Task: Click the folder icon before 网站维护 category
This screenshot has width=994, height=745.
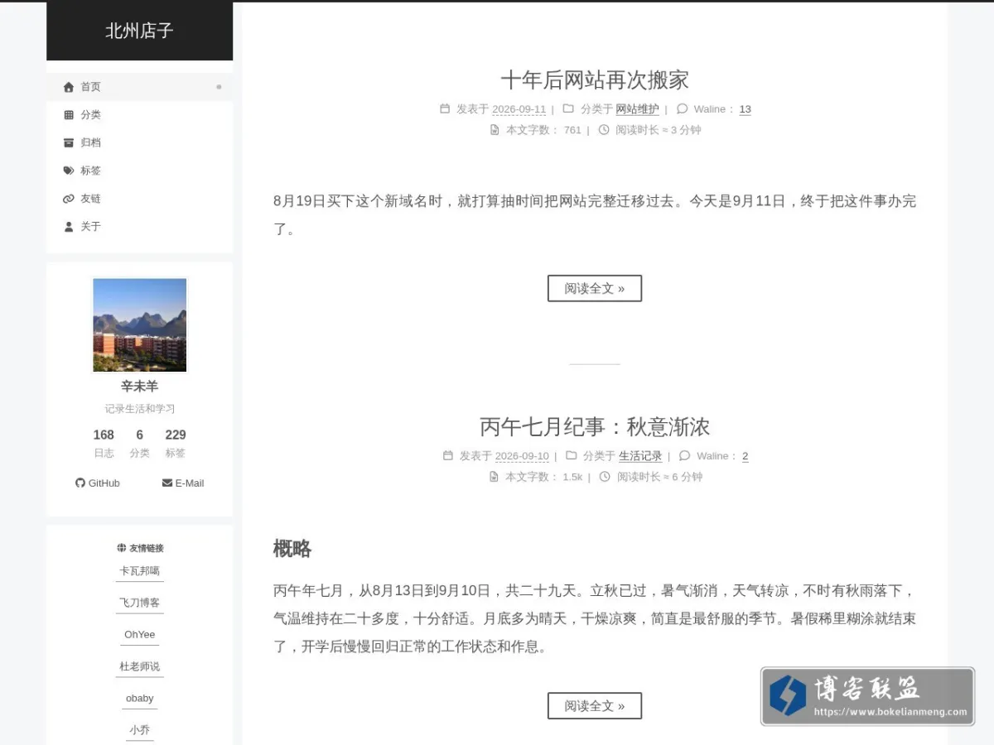Action: coord(568,108)
